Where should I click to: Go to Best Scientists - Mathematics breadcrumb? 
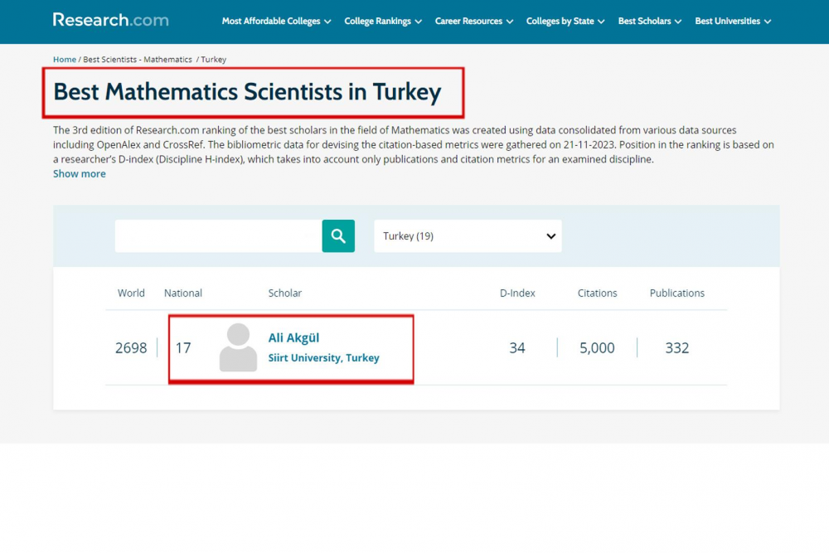point(137,60)
